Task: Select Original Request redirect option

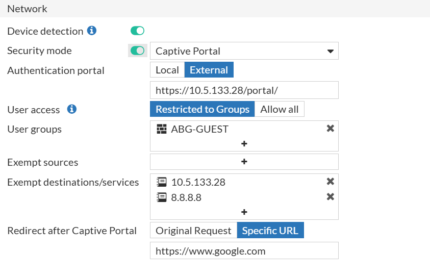Action: (193, 231)
